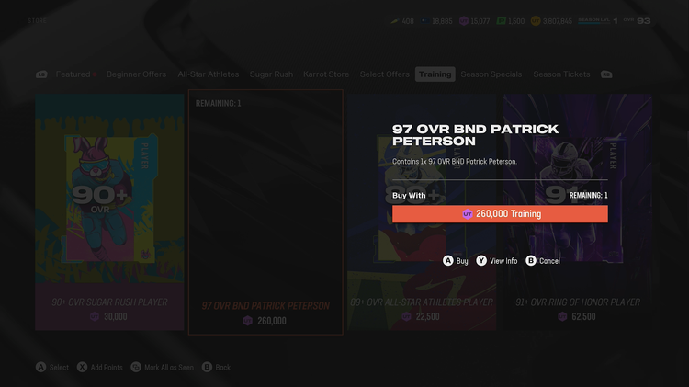The width and height of the screenshot is (689, 387).
Task: Click the green cash currency icon in top bar
Action: (x=502, y=20)
